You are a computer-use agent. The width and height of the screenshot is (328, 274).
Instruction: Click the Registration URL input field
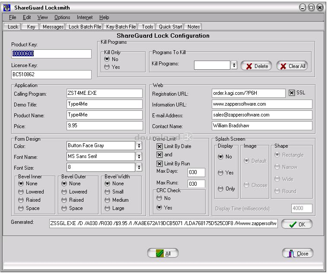click(x=248, y=93)
